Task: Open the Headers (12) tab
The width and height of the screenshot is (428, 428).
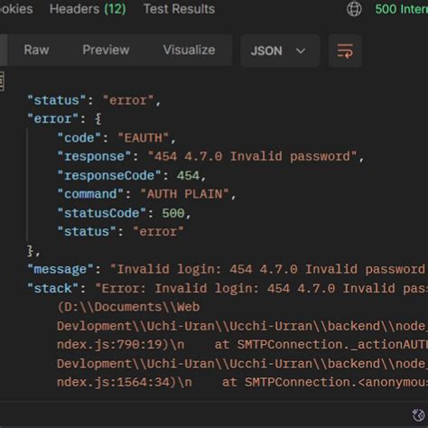Action: pyautogui.click(x=88, y=9)
